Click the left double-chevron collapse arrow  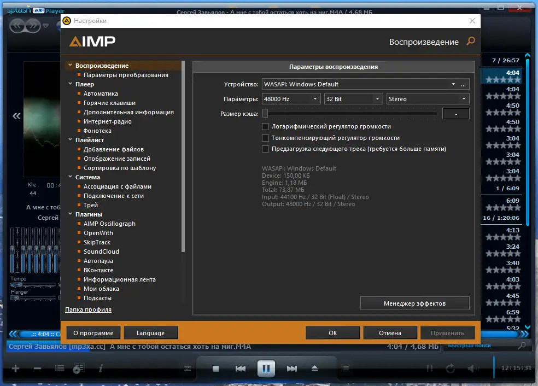pos(16,116)
